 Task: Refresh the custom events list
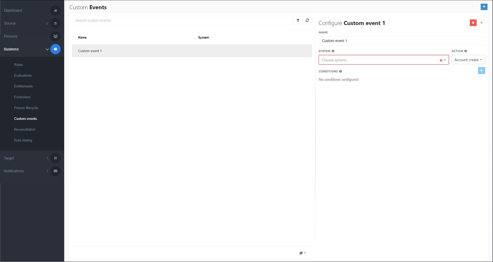pyautogui.click(x=307, y=20)
